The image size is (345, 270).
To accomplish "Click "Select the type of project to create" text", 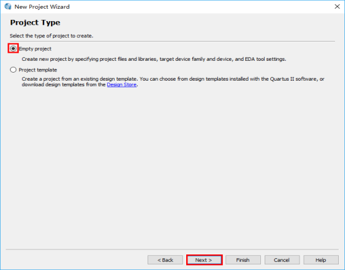I will [52, 36].
